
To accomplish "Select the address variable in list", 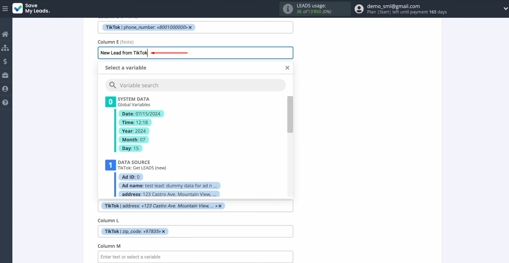I will point(169,194).
